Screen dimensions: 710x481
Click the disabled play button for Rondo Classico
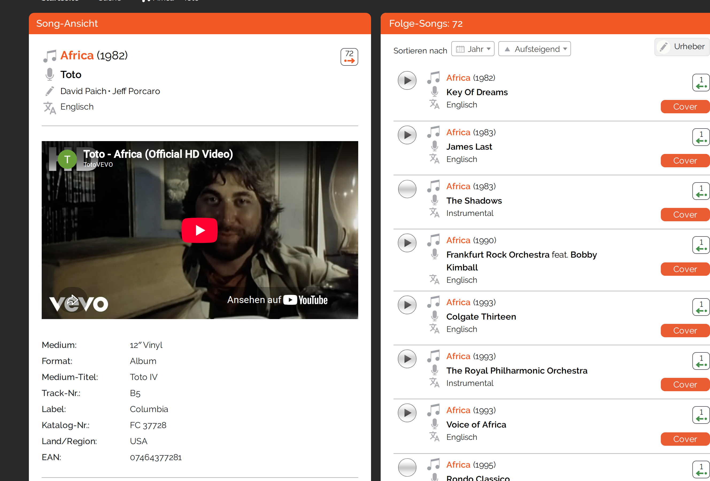407,467
